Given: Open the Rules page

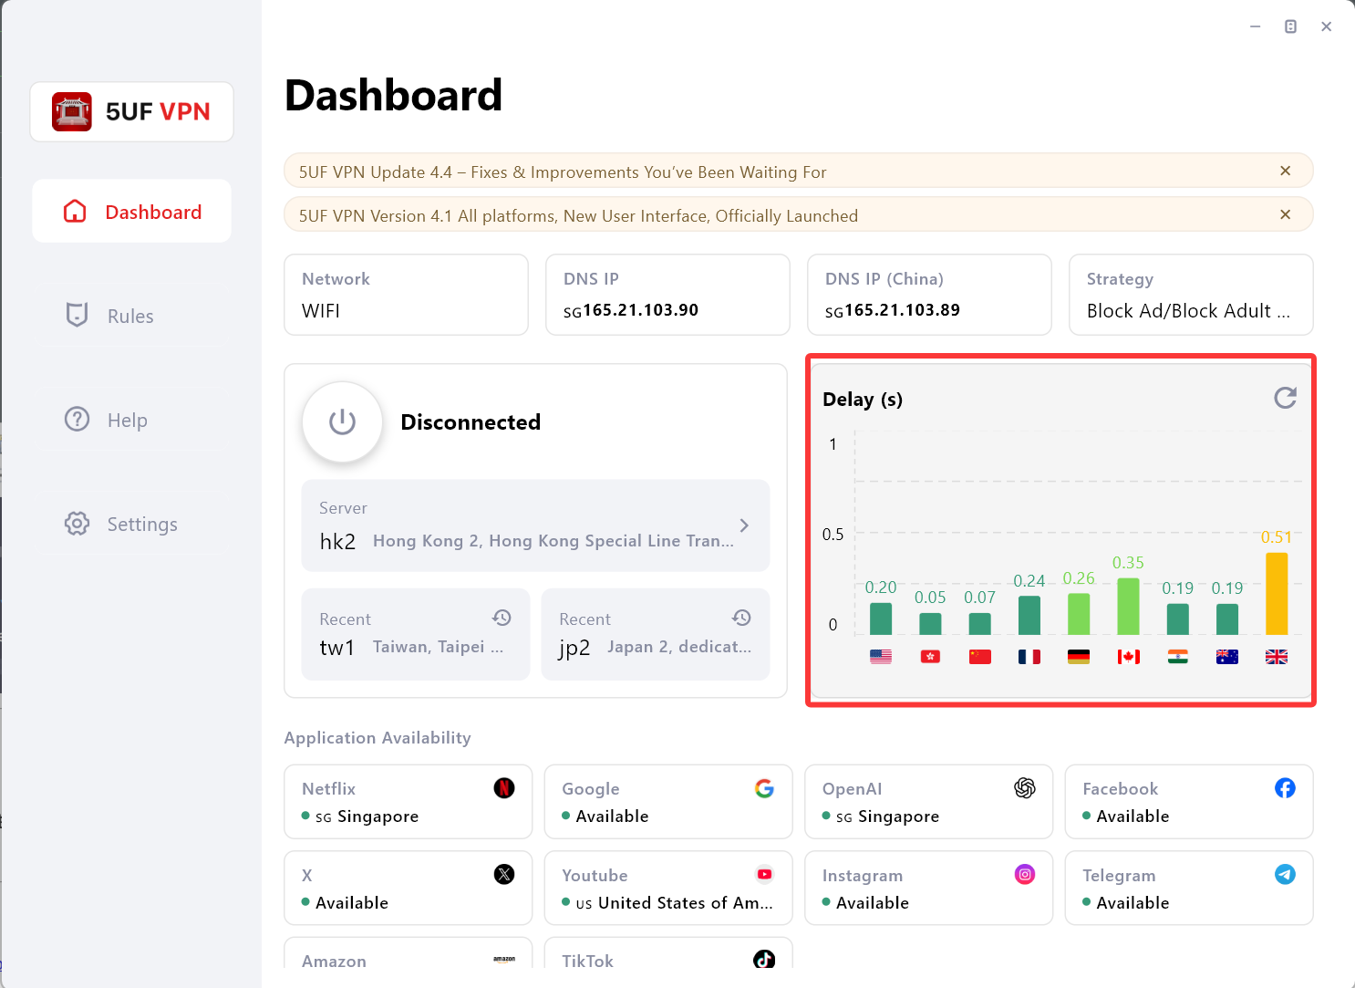Looking at the screenshot, I should coord(130,316).
